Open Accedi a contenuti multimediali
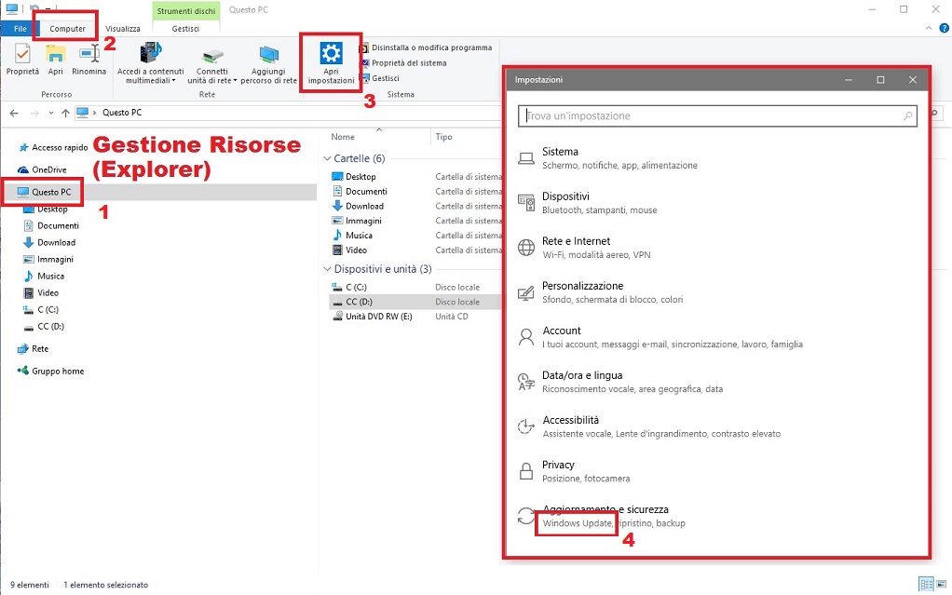 coord(150,63)
